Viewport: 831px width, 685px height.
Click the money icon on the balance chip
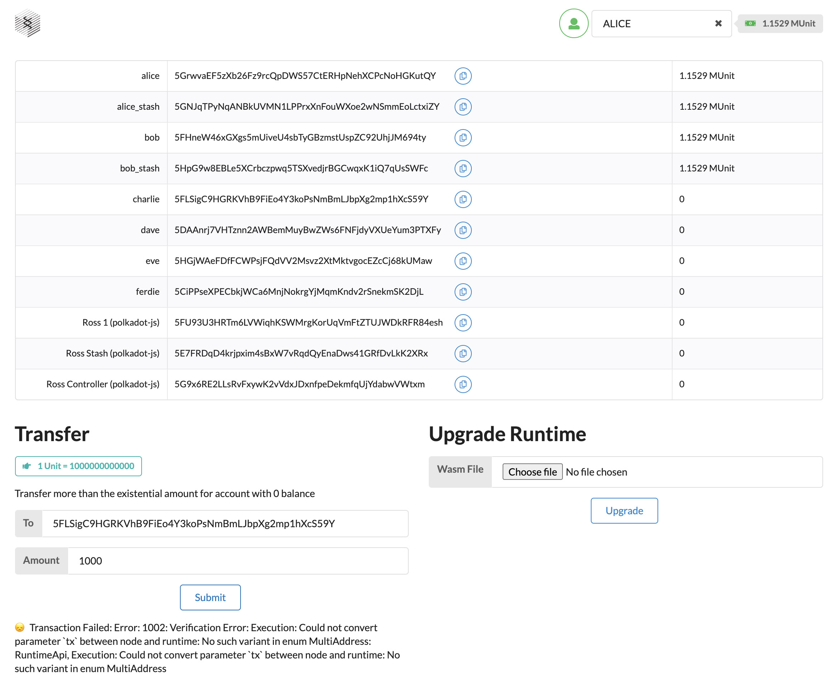click(x=750, y=23)
